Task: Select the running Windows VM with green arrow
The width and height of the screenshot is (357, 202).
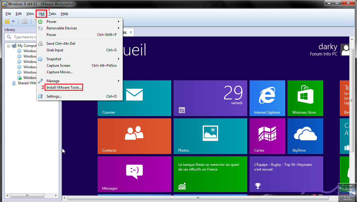Action: click(27, 78)
